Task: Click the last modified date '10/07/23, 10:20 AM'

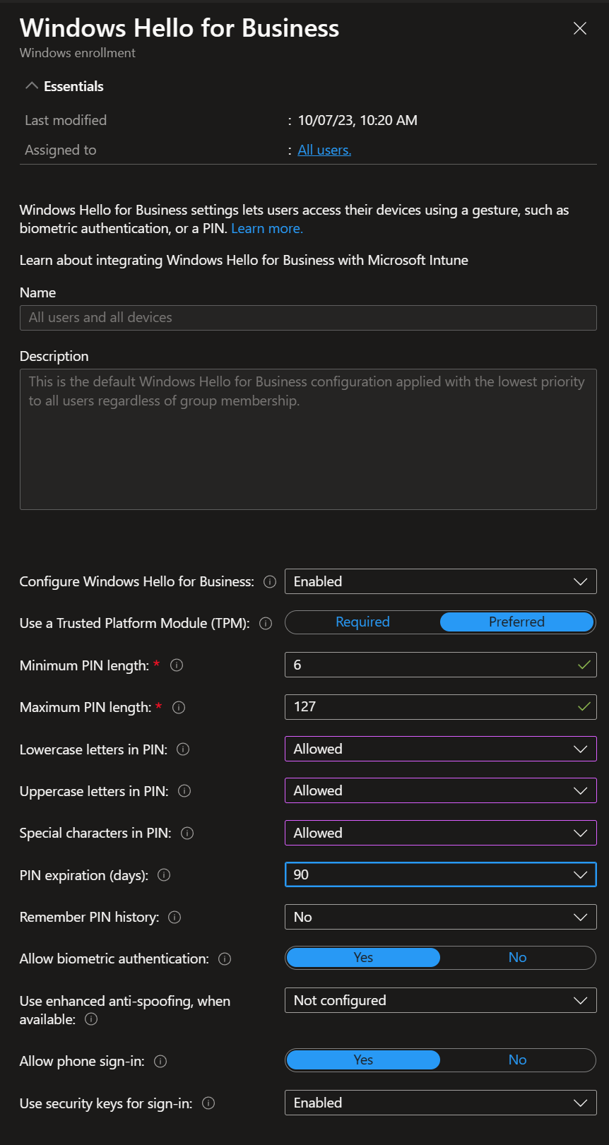Action: click(x=357, y=120)
